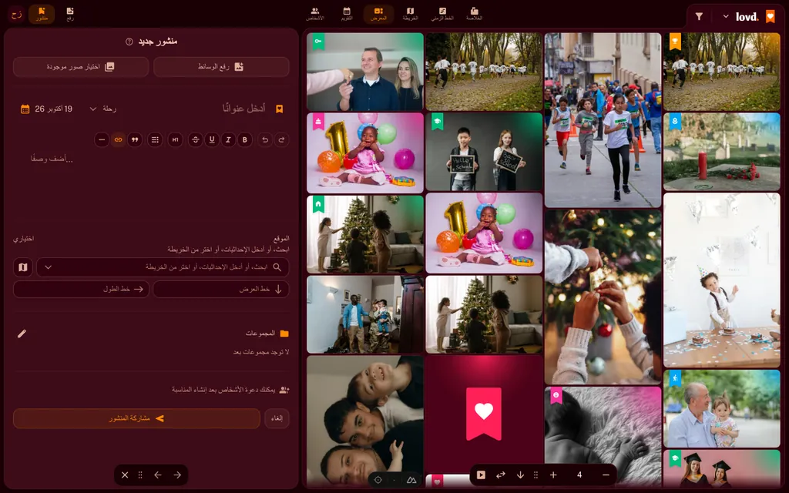The width and height of the screenshot is (789, 493).
Task: Click the pencil icon to edit المجموعات
Action: pyautogui.click(x=22, y=334)
